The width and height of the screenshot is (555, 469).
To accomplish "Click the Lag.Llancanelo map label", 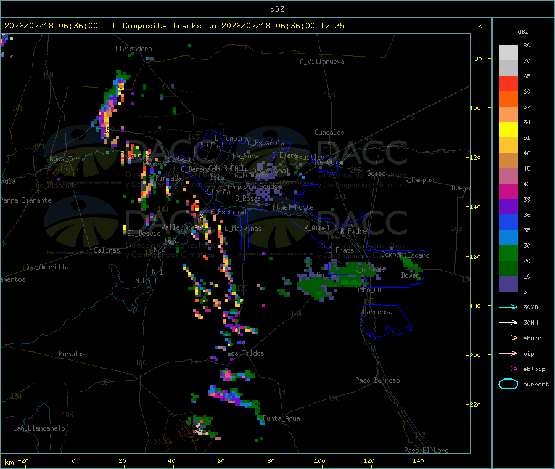I will [x=39, y=428].
